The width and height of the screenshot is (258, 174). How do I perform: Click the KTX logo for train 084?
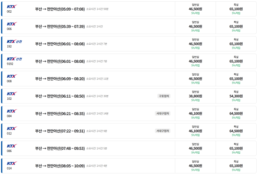pyautogui.click(x=12, y=111)
